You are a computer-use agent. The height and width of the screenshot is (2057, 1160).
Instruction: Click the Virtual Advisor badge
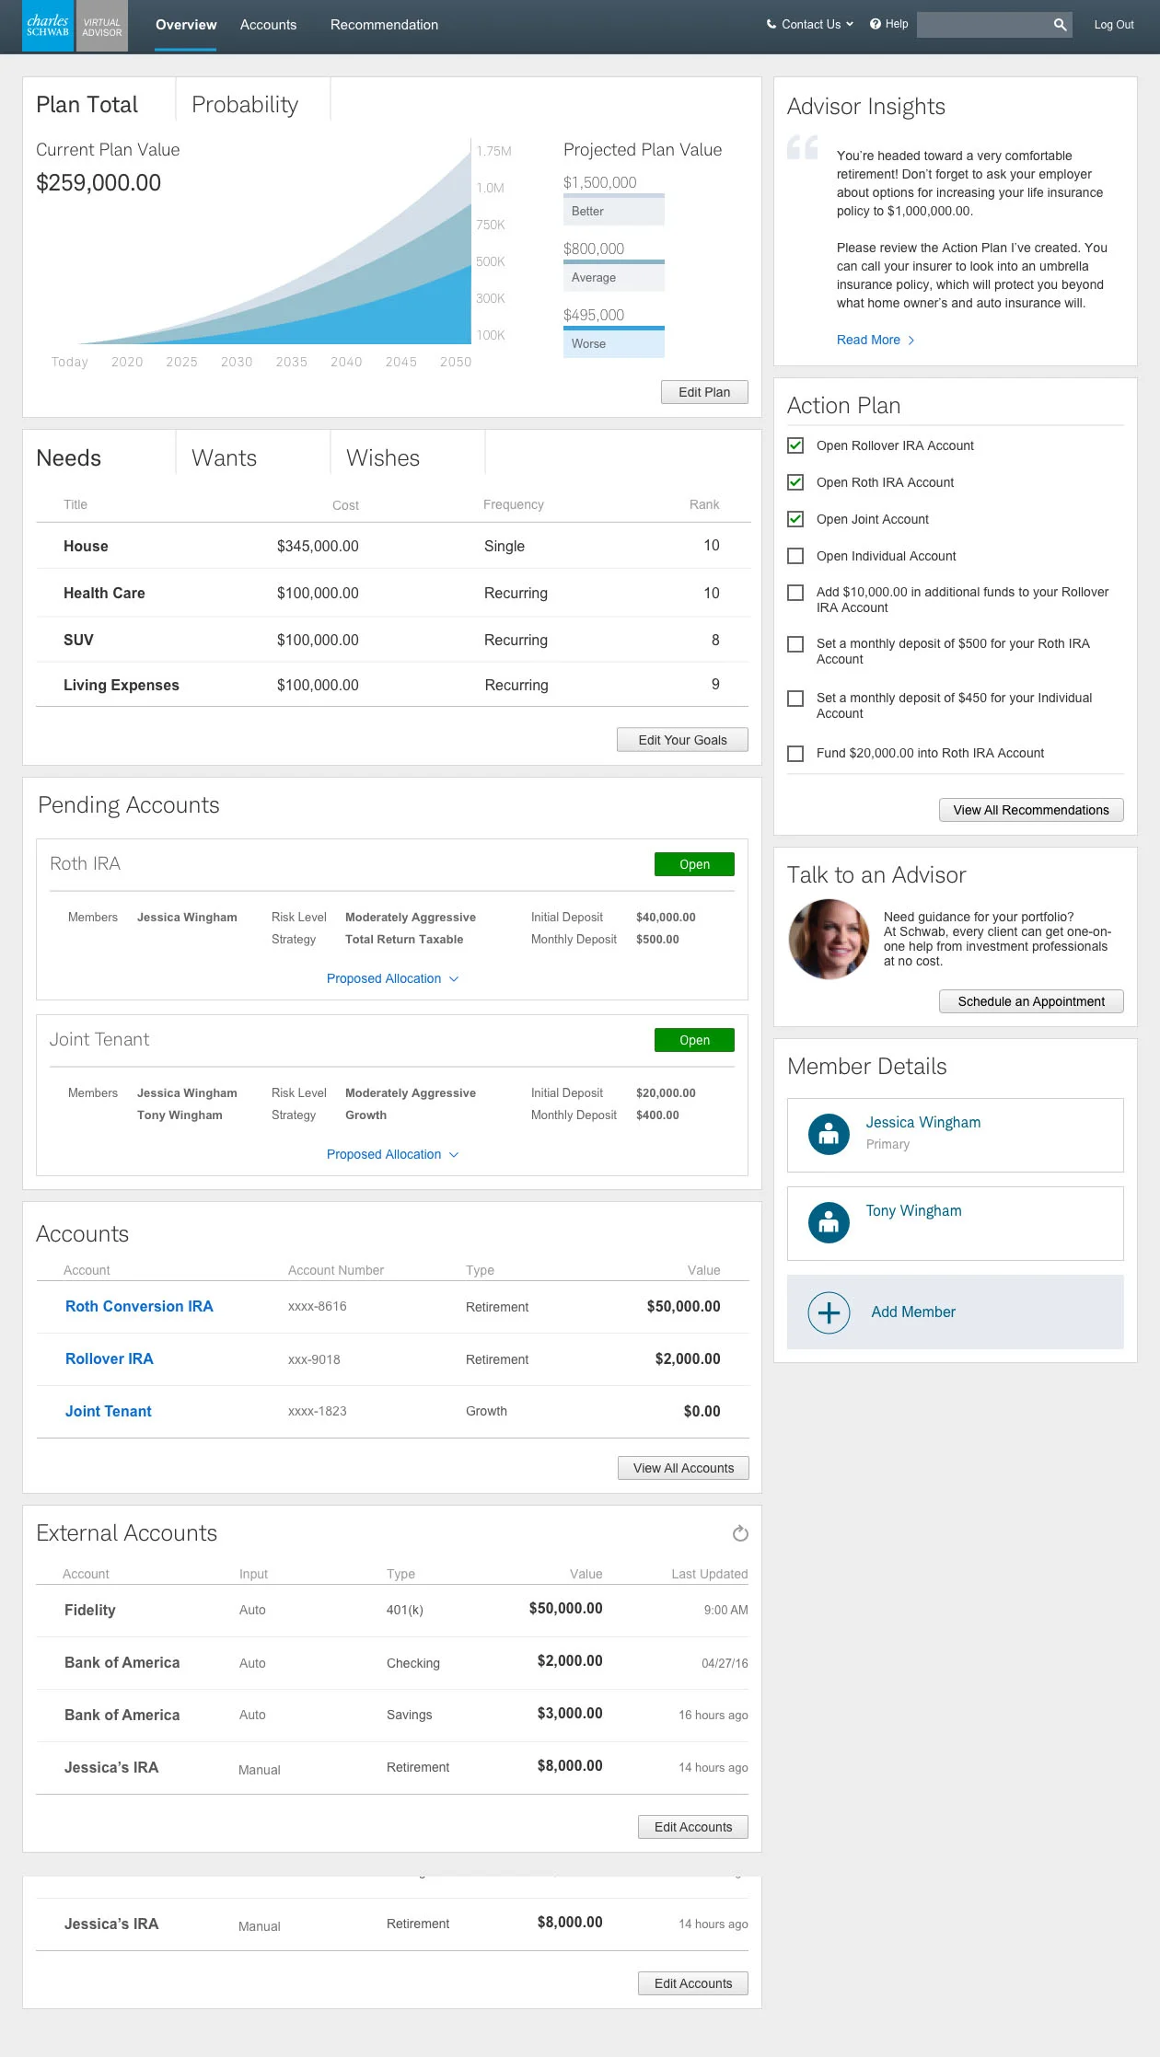click(x=101, y=26)
